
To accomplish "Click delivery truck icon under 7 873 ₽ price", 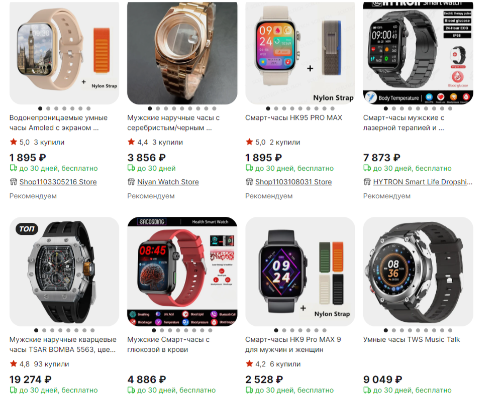I will tap(367, 168).
